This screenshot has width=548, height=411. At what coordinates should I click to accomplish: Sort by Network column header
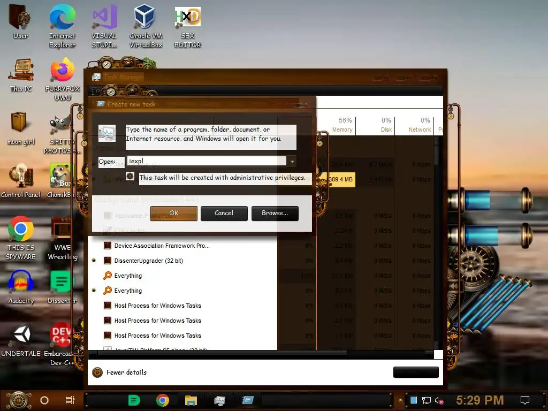tap(415, 125)
